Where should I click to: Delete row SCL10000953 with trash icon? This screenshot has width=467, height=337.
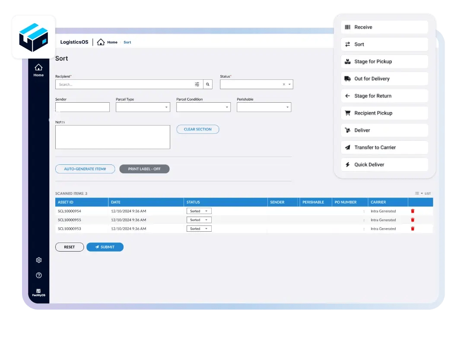413,229
